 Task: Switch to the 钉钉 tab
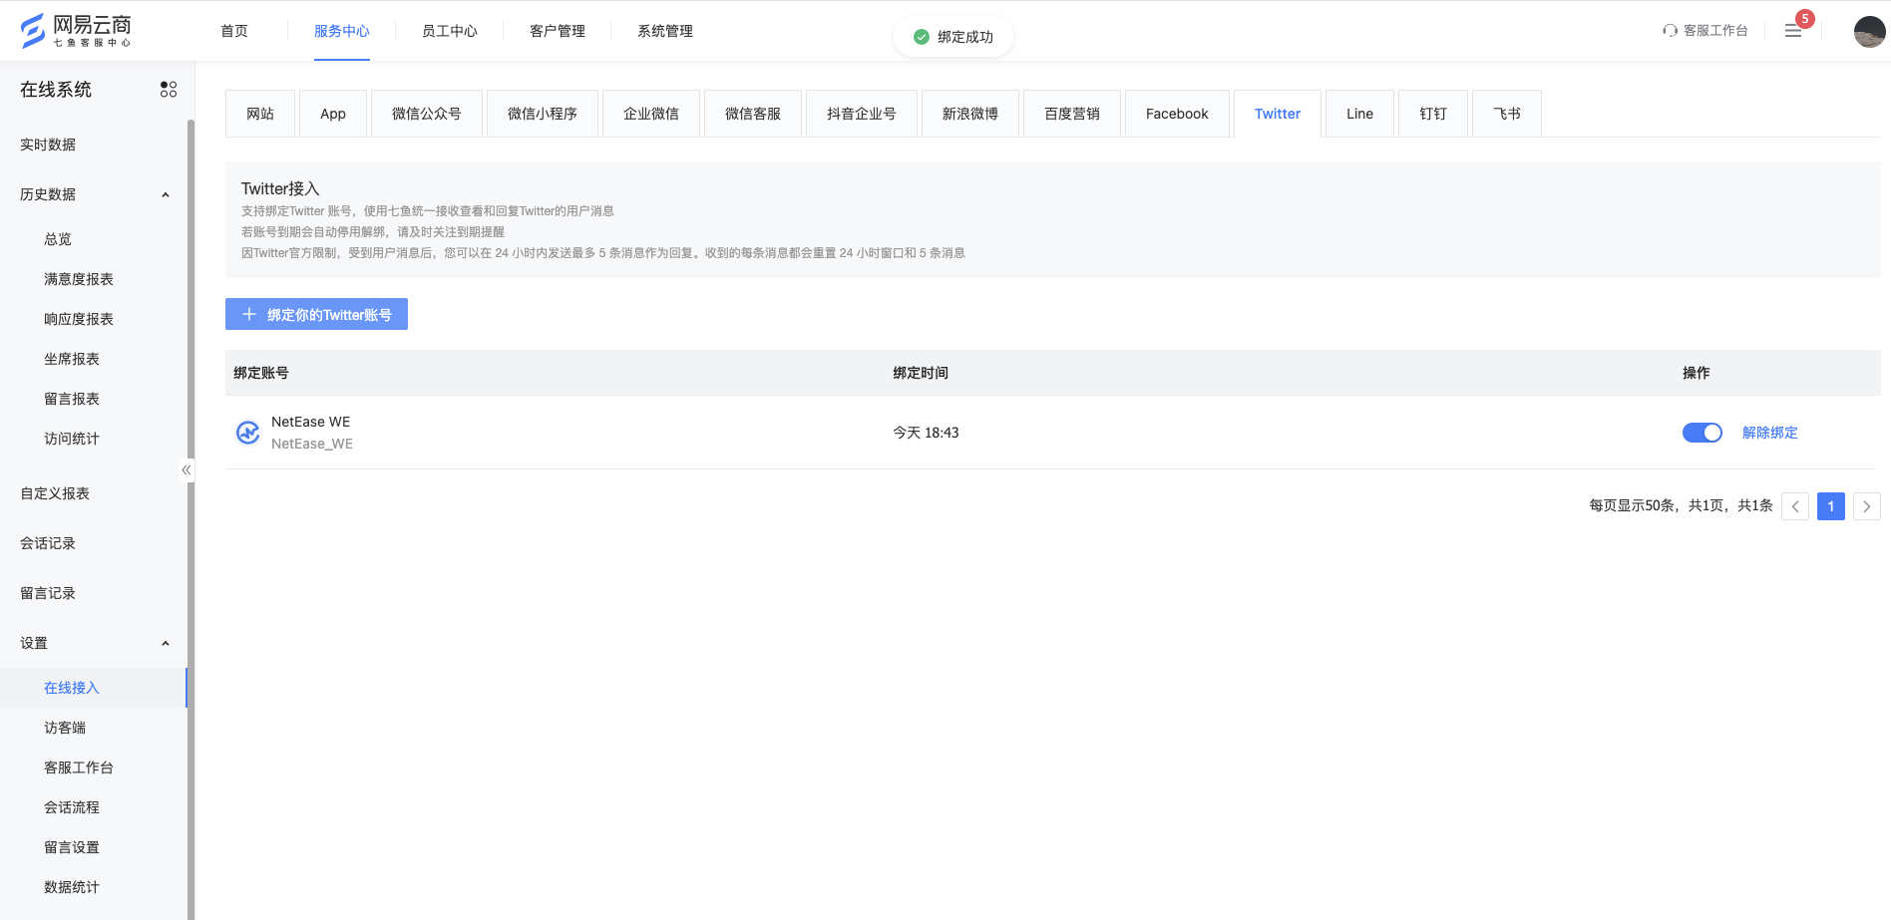tap(1433, 114)
